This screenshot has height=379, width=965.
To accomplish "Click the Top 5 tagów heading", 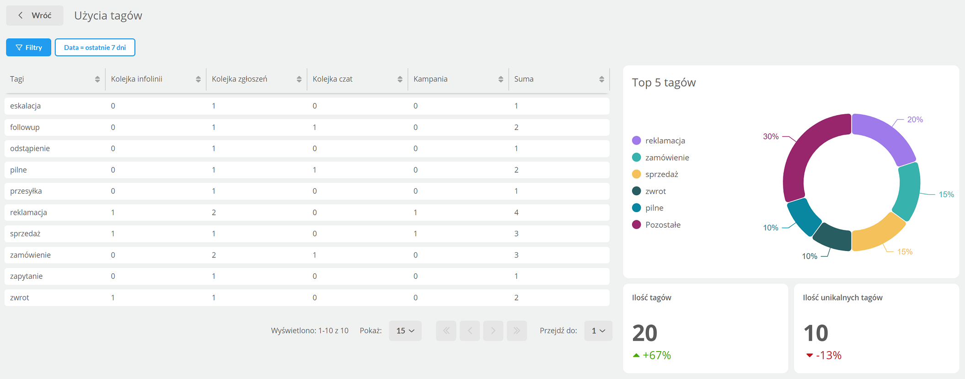I will pyautogui.click(x=664, y=83).
